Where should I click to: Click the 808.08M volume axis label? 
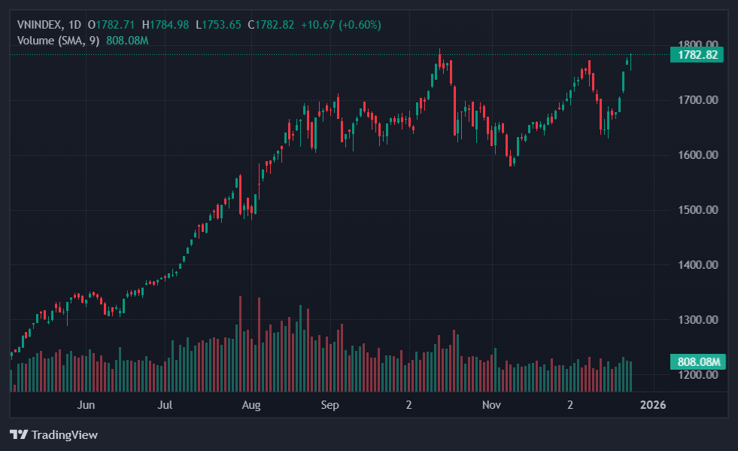pyautogui.click(x=696, y=362)
